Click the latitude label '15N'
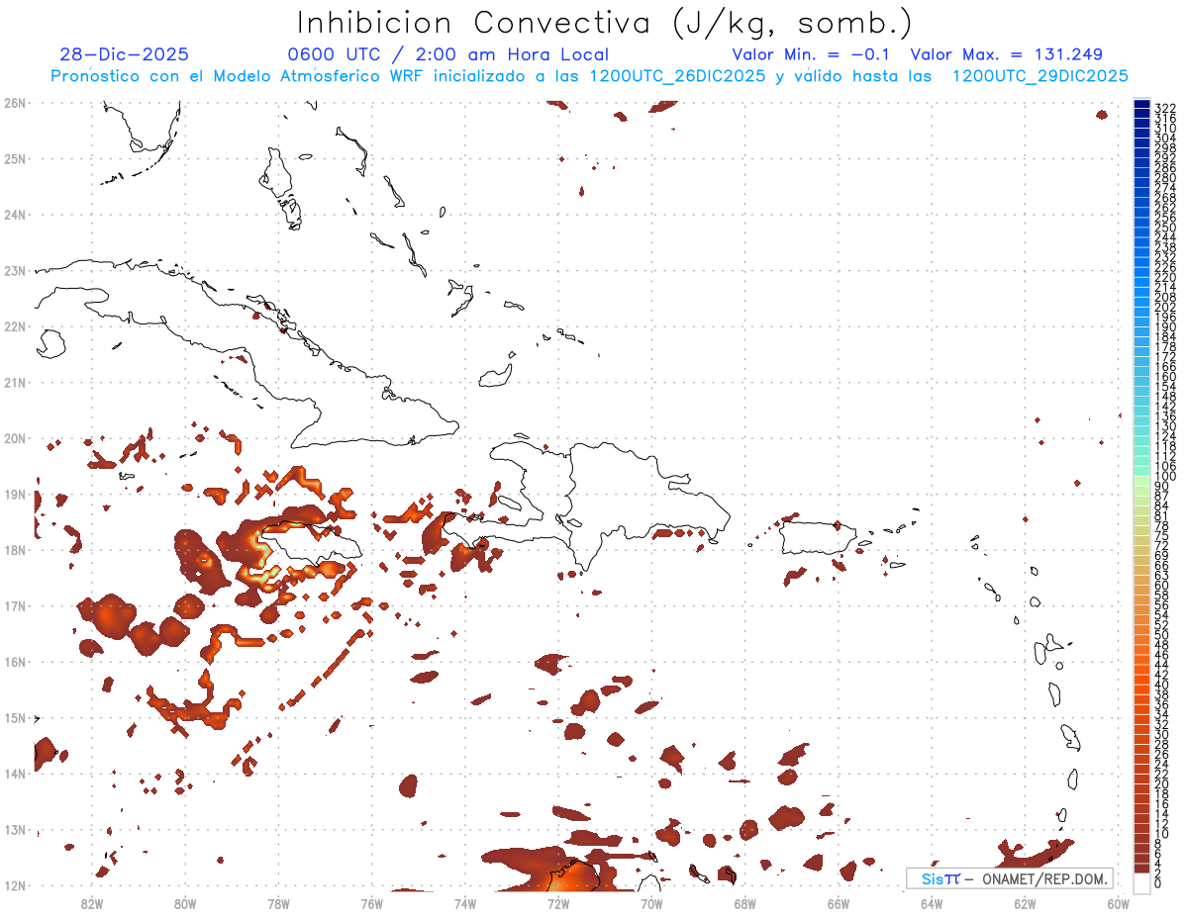1188x917 pixels. (15, 717)
